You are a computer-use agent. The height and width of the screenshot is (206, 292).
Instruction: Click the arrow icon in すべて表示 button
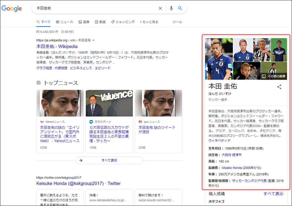[81, 160]
